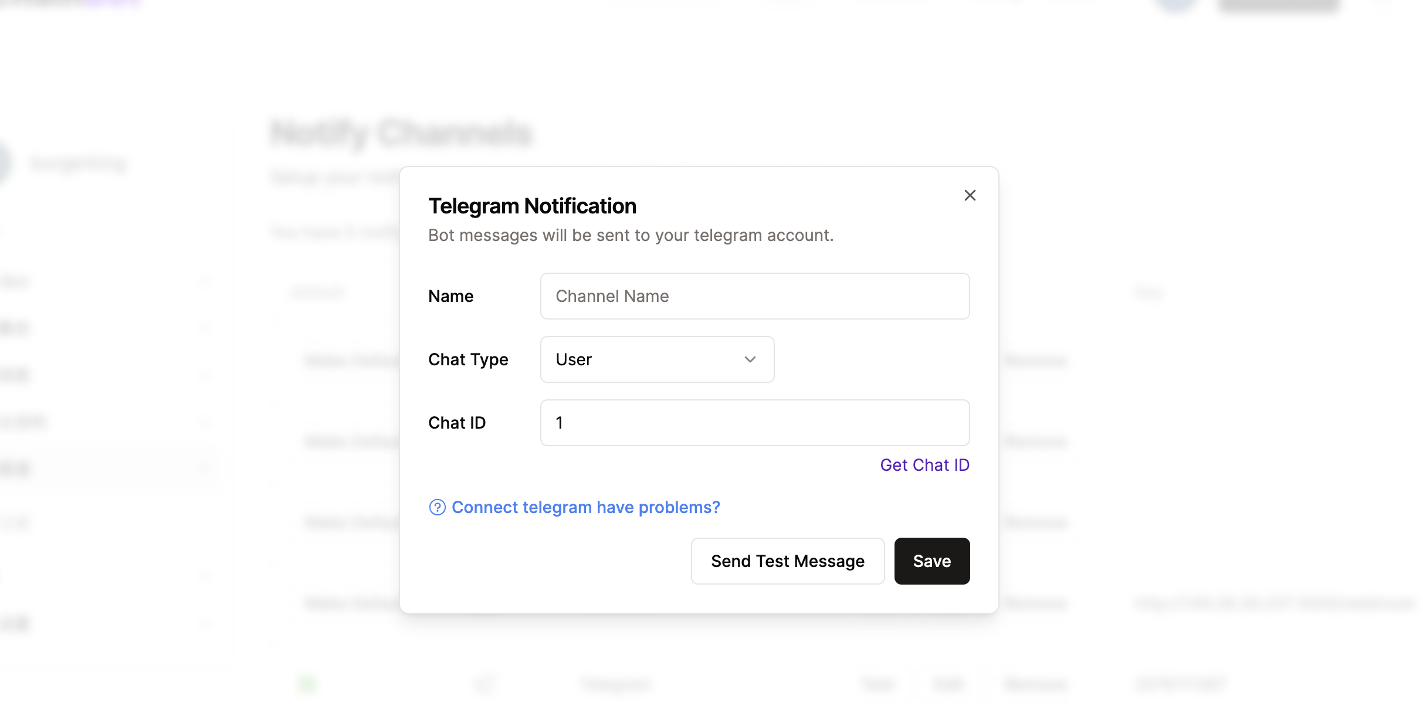Click into the Chat ID field
The height and width of the screenshot is (713, 1423).
(x=754, y=423)
